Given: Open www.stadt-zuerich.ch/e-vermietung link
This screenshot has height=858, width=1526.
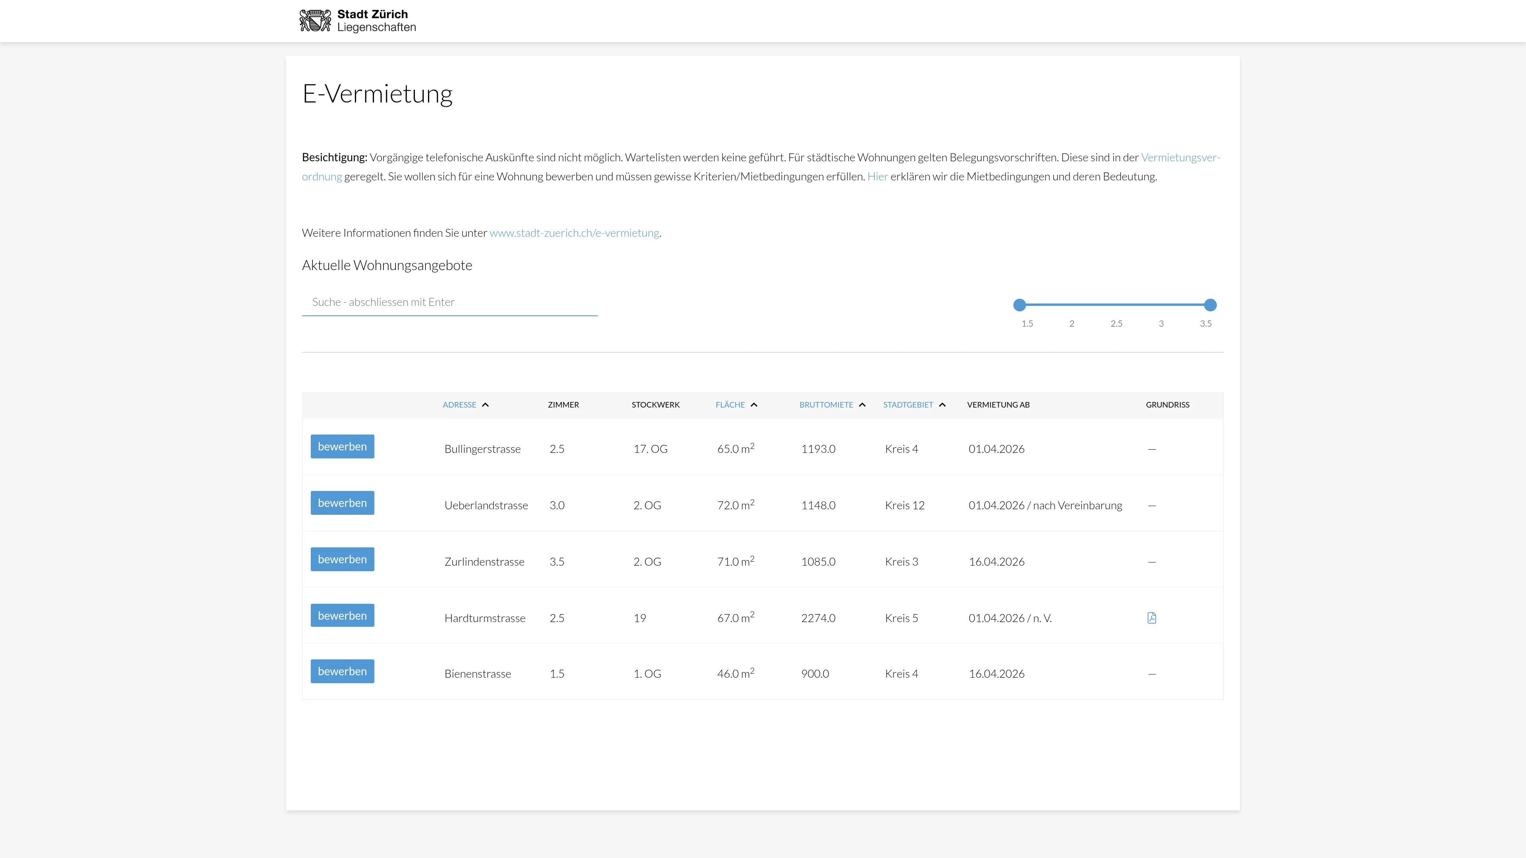Looking at the screenshot, I should 574,233.
